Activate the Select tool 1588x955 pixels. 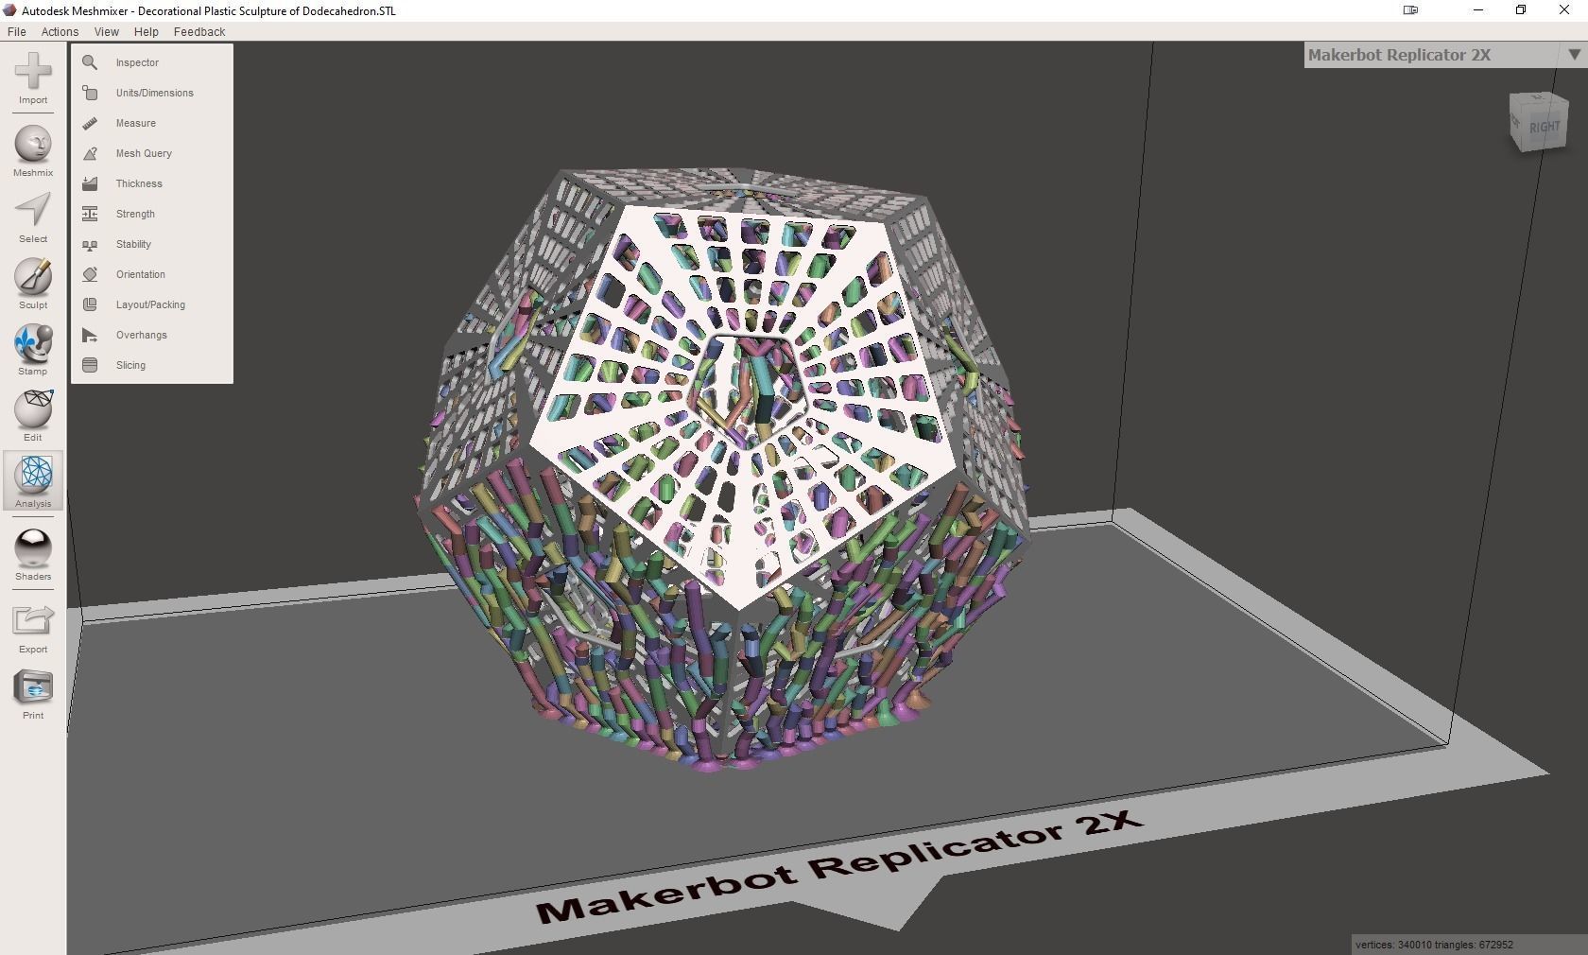33,210
